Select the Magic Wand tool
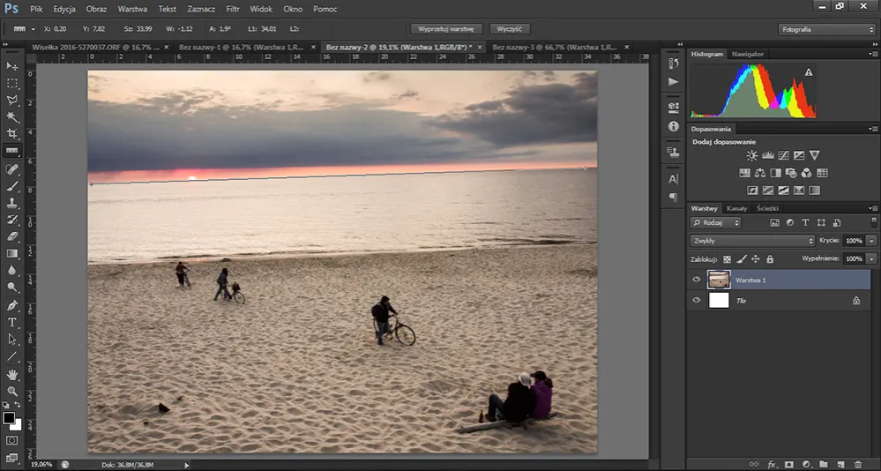This screenshot has height=471, width=881. (11, 117)
